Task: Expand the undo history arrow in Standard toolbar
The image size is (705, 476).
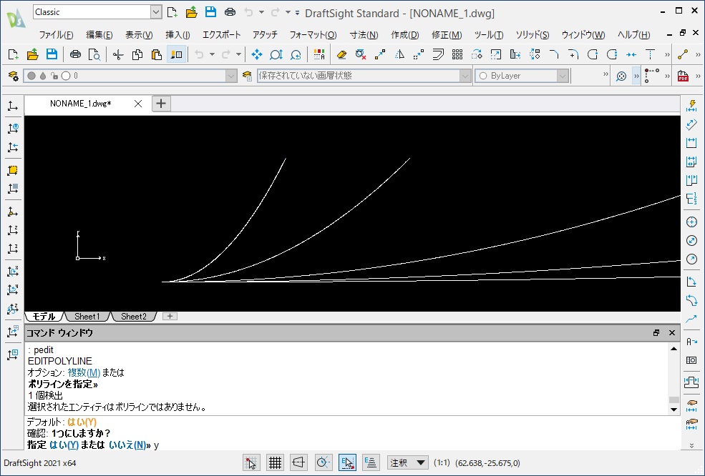Action: 213,55
